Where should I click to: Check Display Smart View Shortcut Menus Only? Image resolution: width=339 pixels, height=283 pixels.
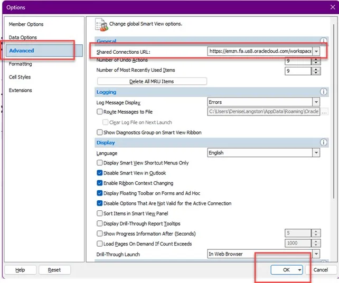point(99,163)
